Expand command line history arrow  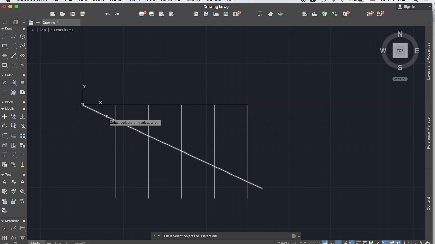299,236
